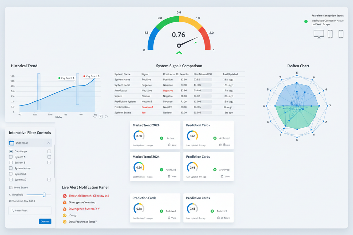Viewport: 353px width, 235px height.
Task: Click the small icon beside Tfions Stoend
Action: pyautogui.click(x=11, y=188)
